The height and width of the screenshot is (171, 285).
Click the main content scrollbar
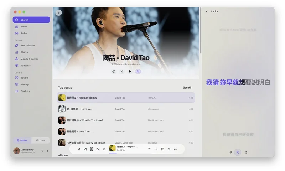click(x=201, y=30)
